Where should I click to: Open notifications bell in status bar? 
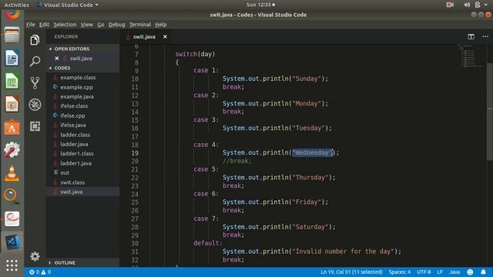[x=483, y=272]
